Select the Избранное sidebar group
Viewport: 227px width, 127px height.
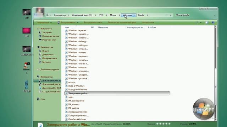point(46,29)
